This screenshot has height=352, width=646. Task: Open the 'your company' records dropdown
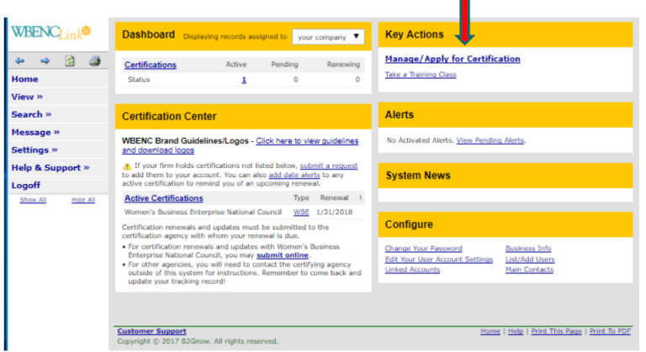click(328, 36)
